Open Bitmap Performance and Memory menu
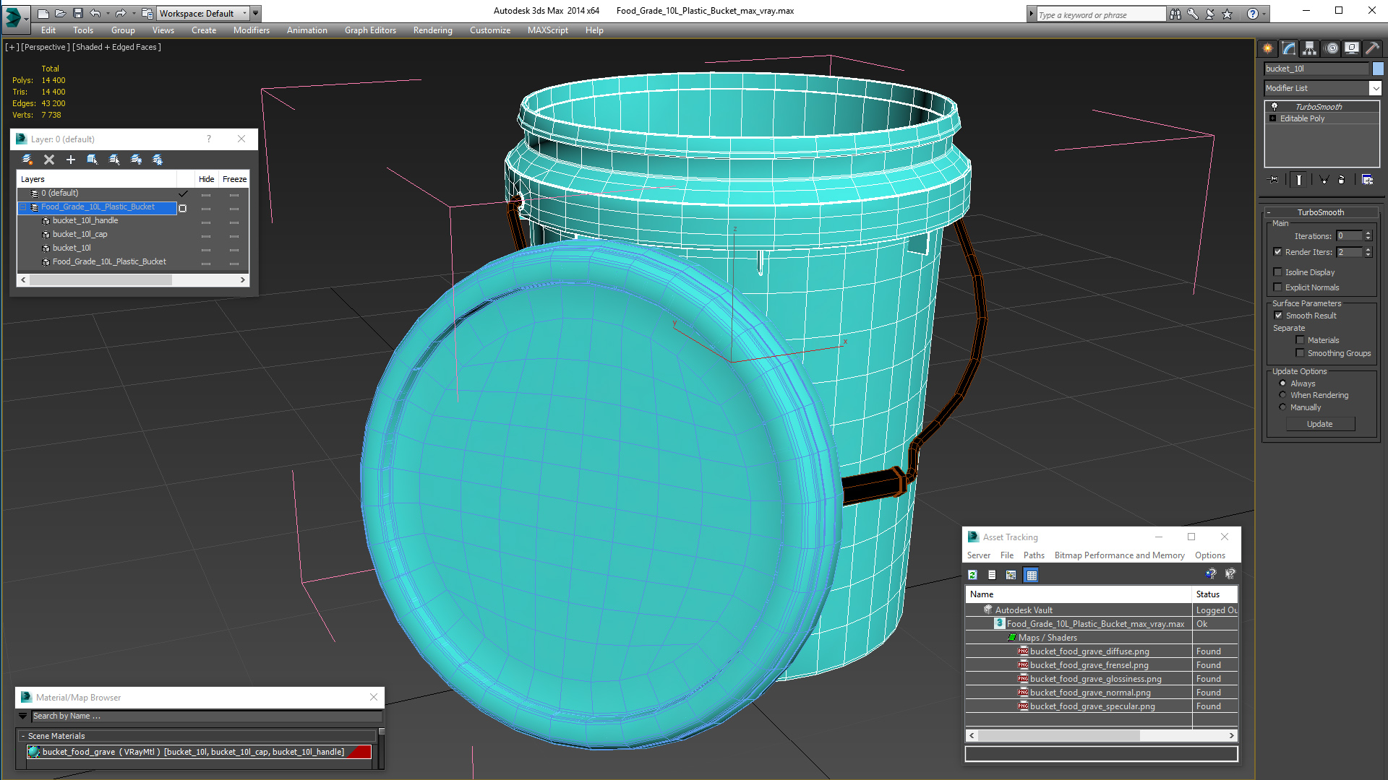Viewport: 1388px width, 780px height. coord(1119,555)
